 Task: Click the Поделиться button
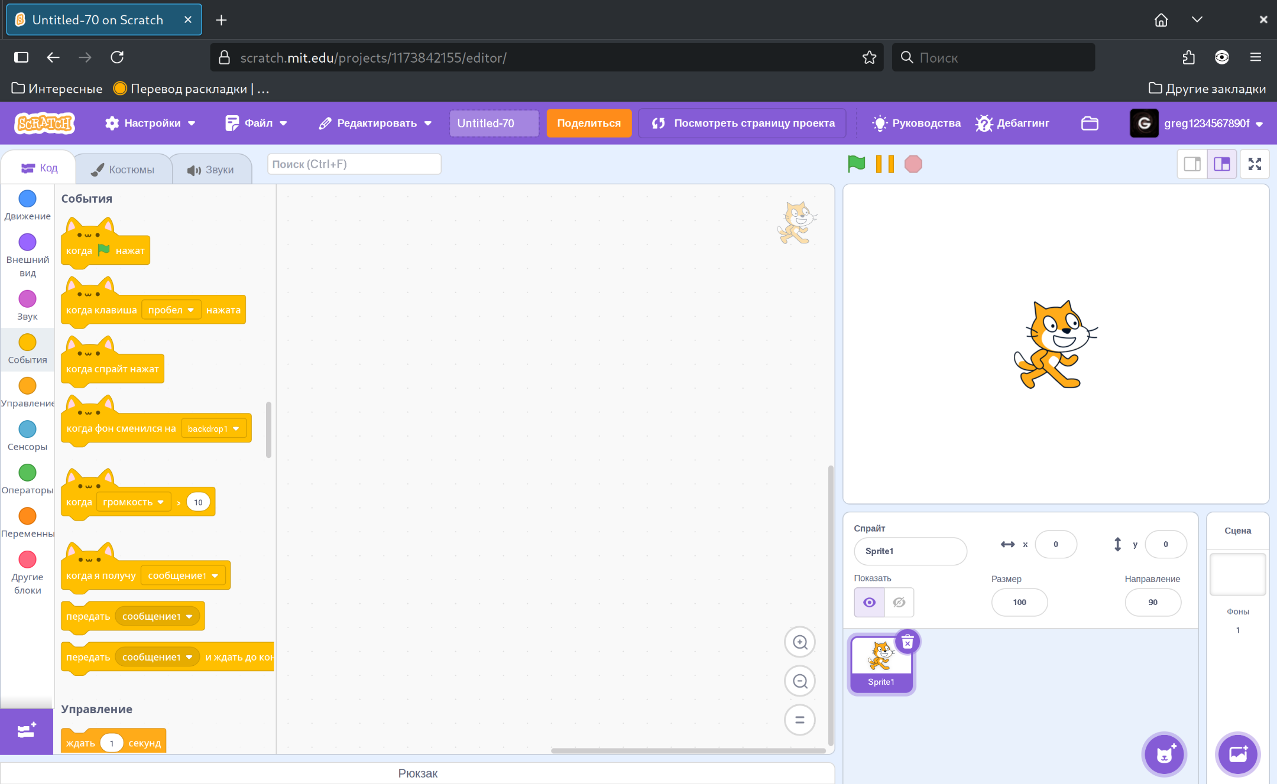pos(589,123)
